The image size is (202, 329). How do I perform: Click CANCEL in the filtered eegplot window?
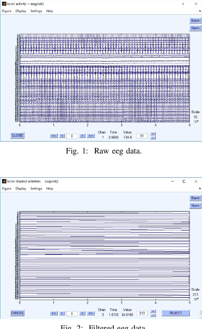17,313
